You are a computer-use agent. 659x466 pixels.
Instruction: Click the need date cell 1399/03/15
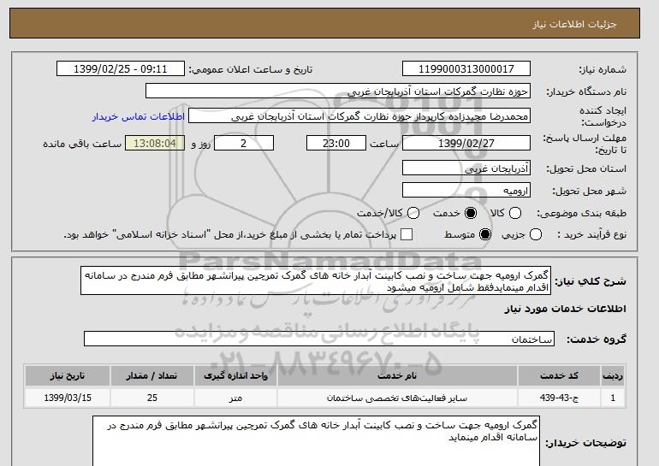click(x=68, y=398)
